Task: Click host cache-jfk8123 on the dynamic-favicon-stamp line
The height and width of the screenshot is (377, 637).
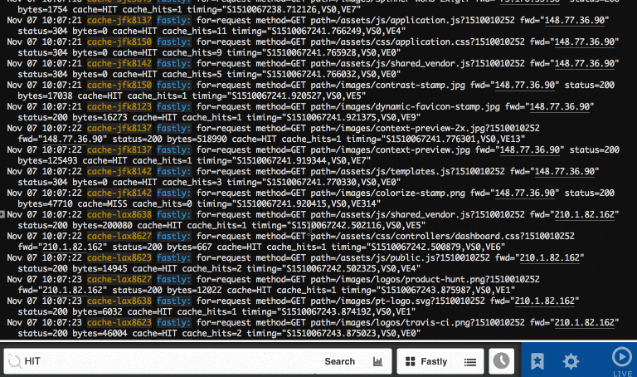Action: 119,106
